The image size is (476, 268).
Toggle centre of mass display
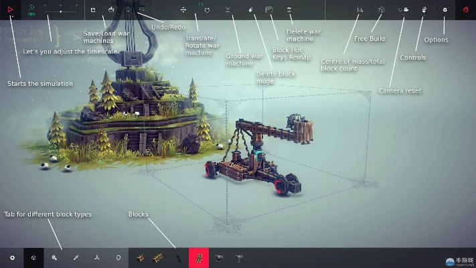360,10
